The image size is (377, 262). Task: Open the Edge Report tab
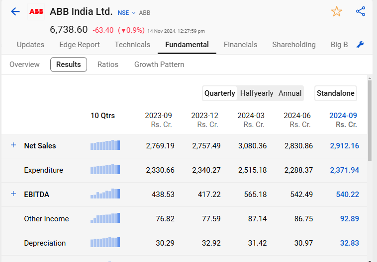80,45
